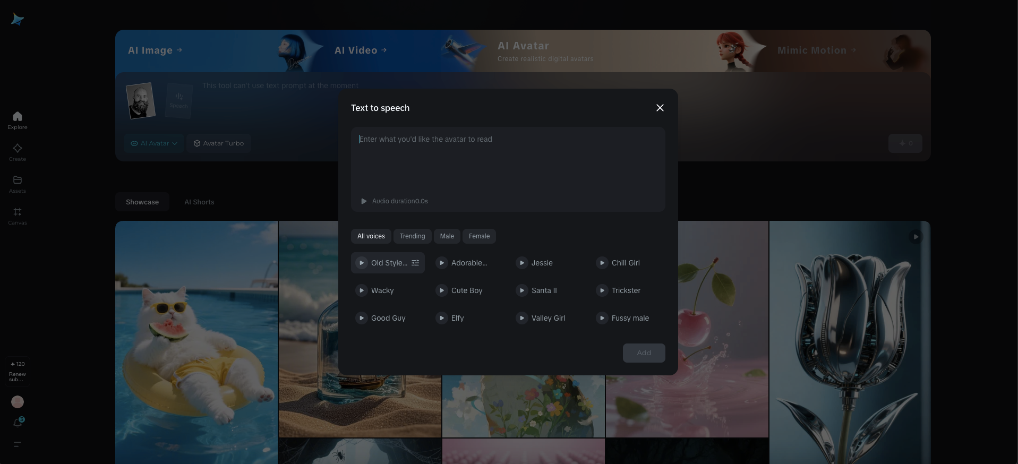This screenshot has width=1018, height=464.
Task: Select the Valley Girl voice
Action: pyautogui.click(x=548, y=318)
